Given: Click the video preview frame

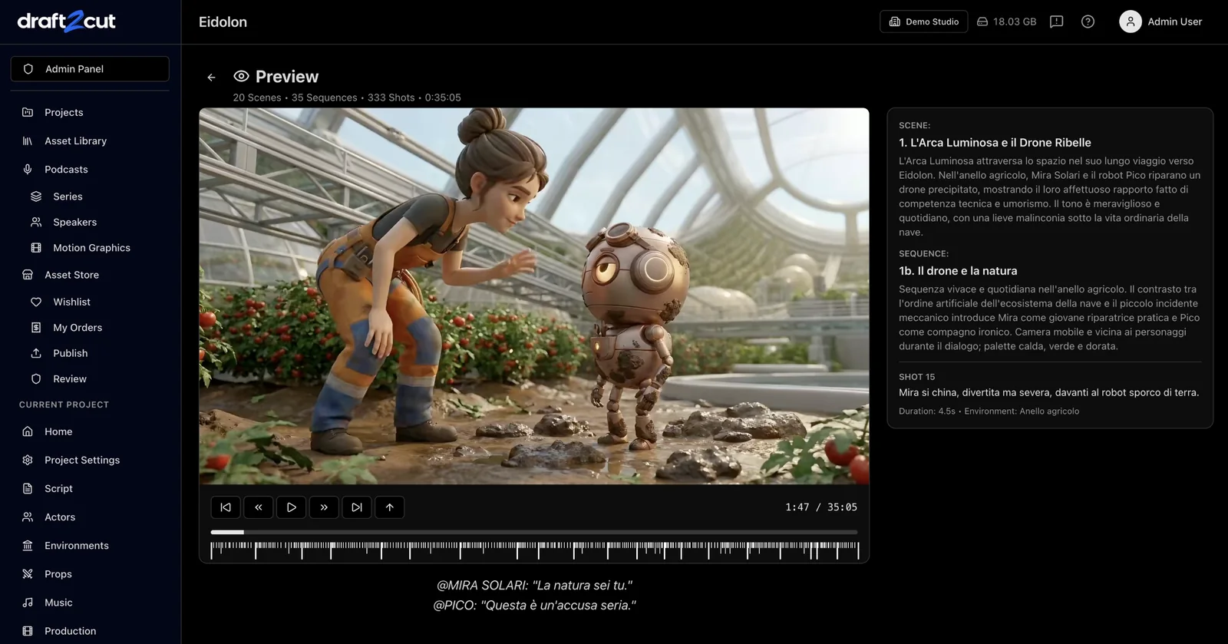Looking at the screenshot, I should click(534, 296).
